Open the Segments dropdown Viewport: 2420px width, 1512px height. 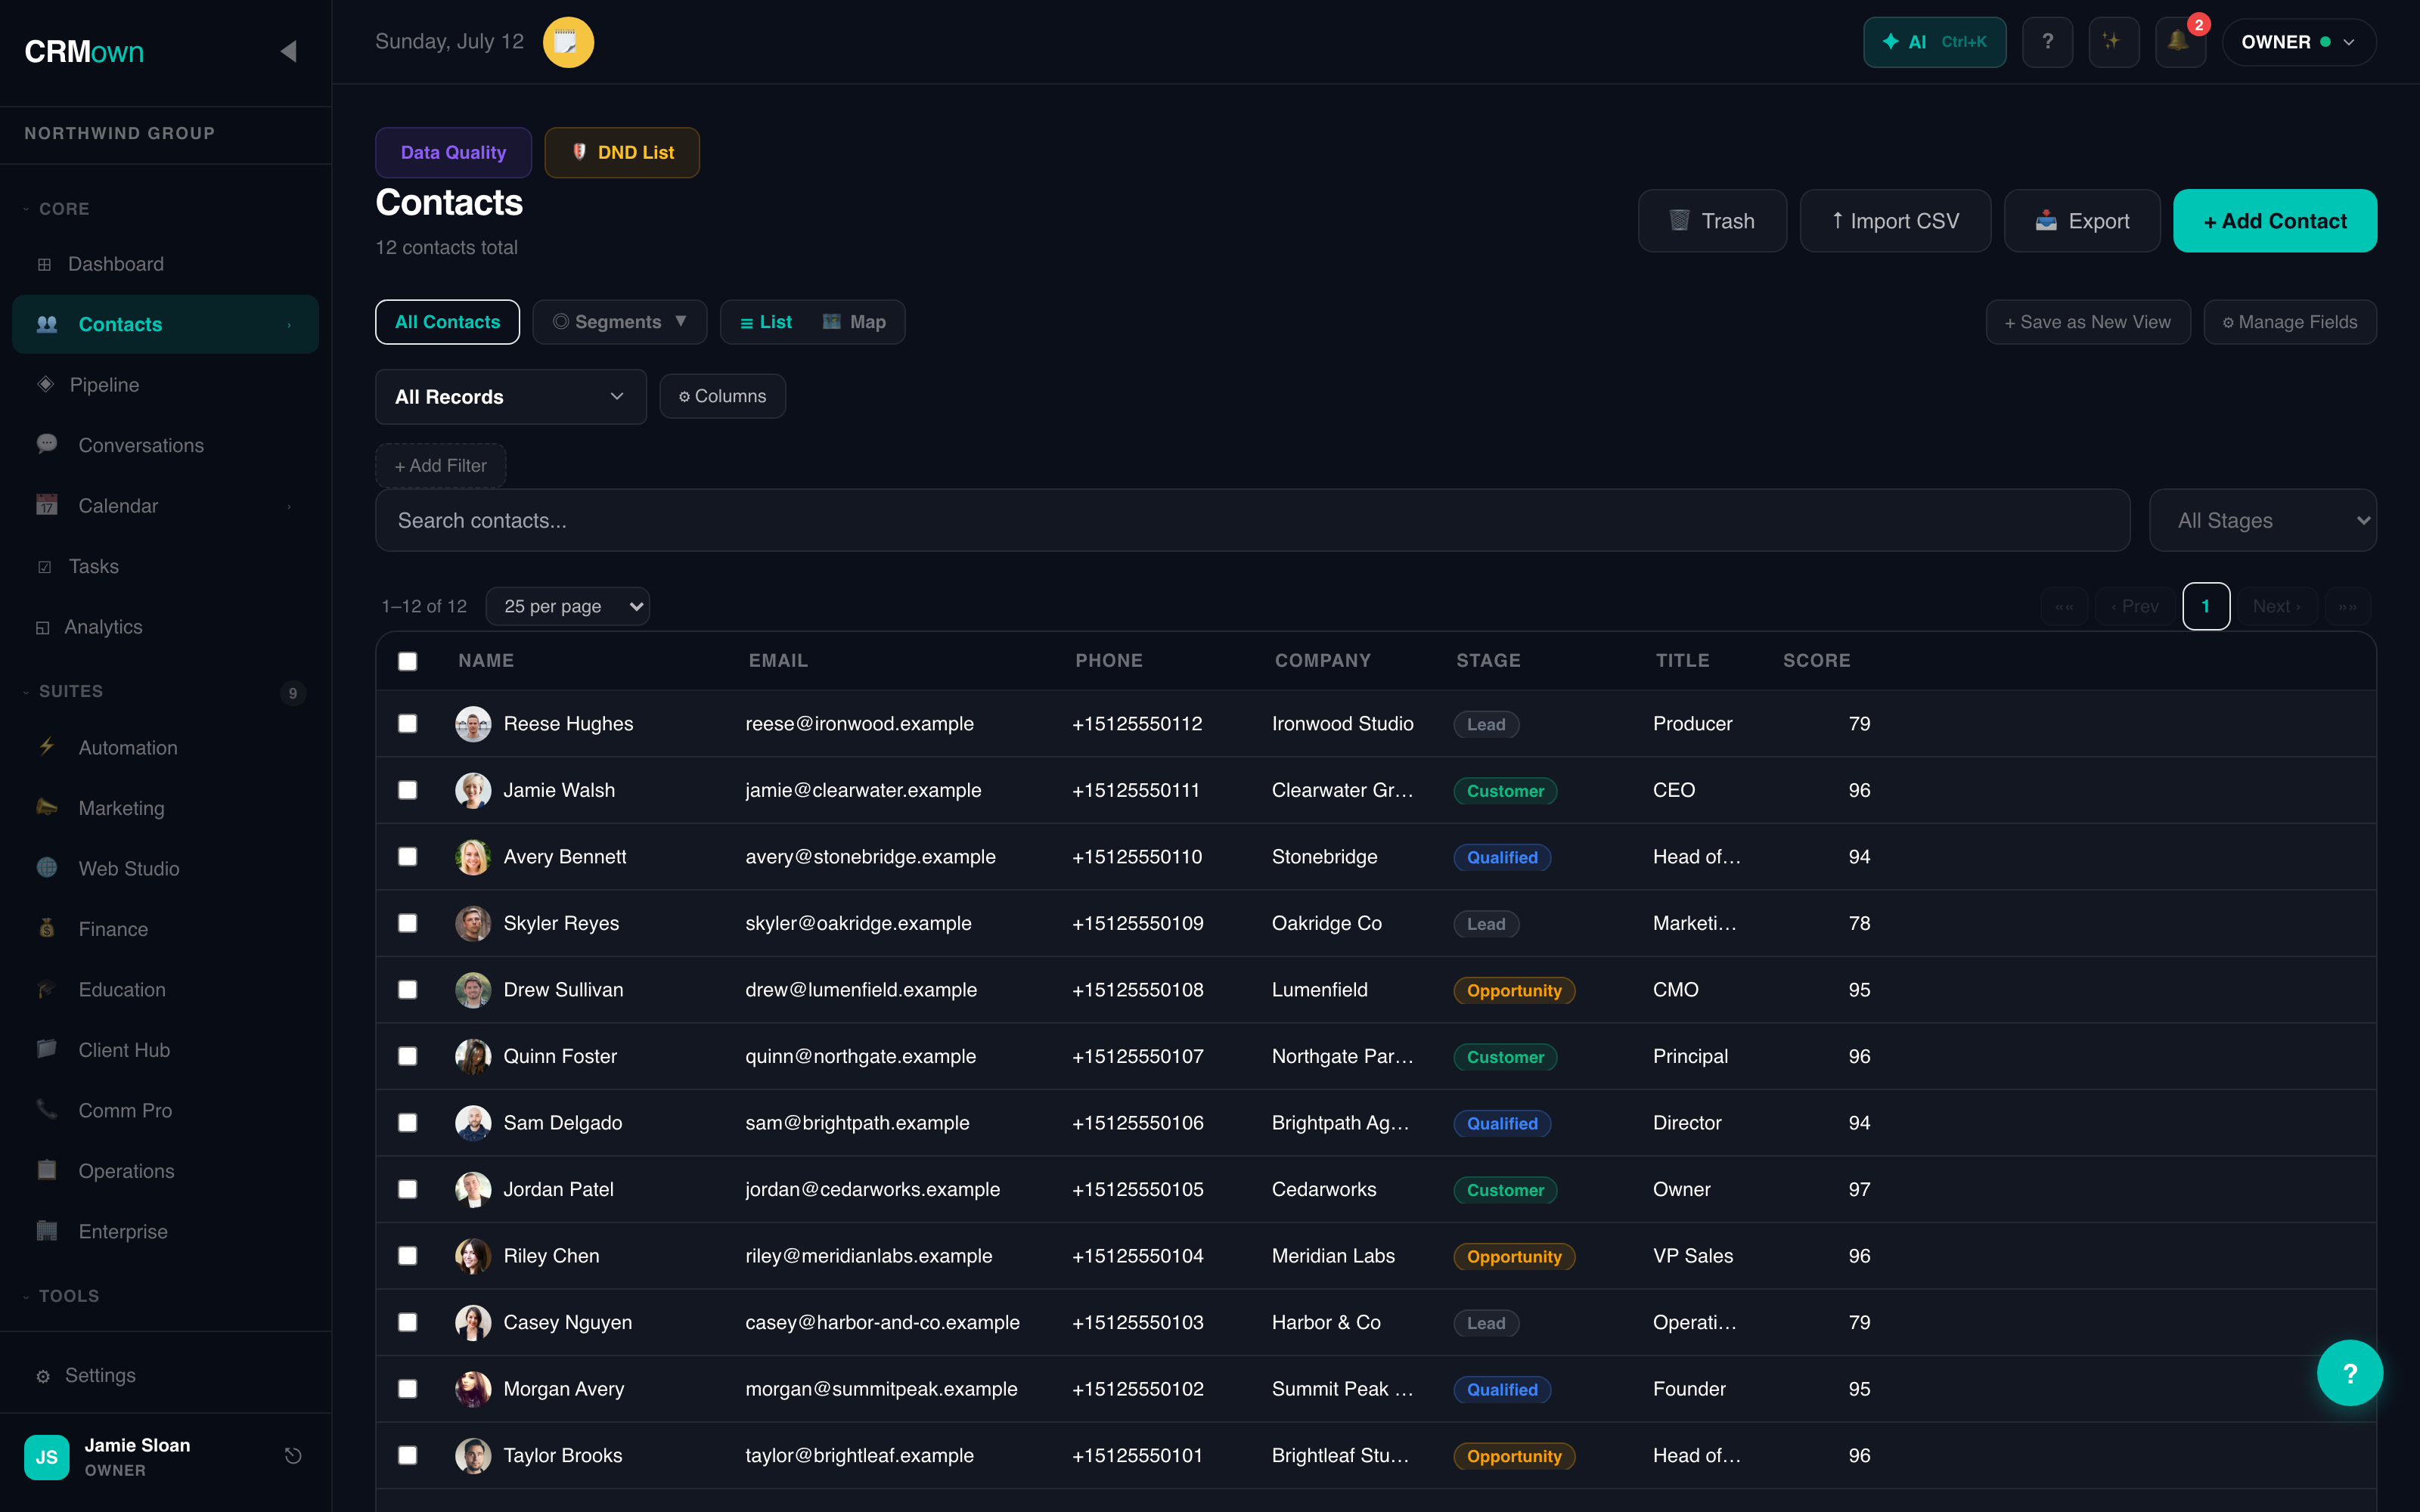point(619,322)
